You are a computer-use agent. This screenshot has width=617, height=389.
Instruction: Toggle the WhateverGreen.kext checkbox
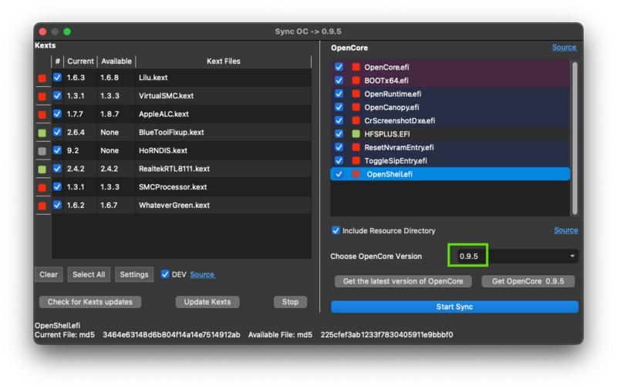pyautogui.click(x=57, y=205)
